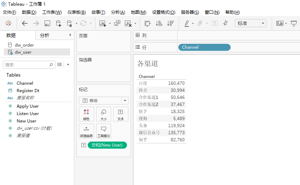Click the search magnifier icon
The height and width of the screenshot is (185, 300).
tap(51, 65)
